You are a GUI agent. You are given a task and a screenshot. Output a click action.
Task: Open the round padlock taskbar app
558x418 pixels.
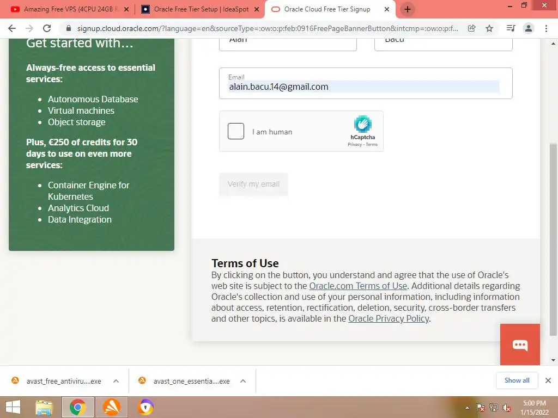(x=145, y=407)
